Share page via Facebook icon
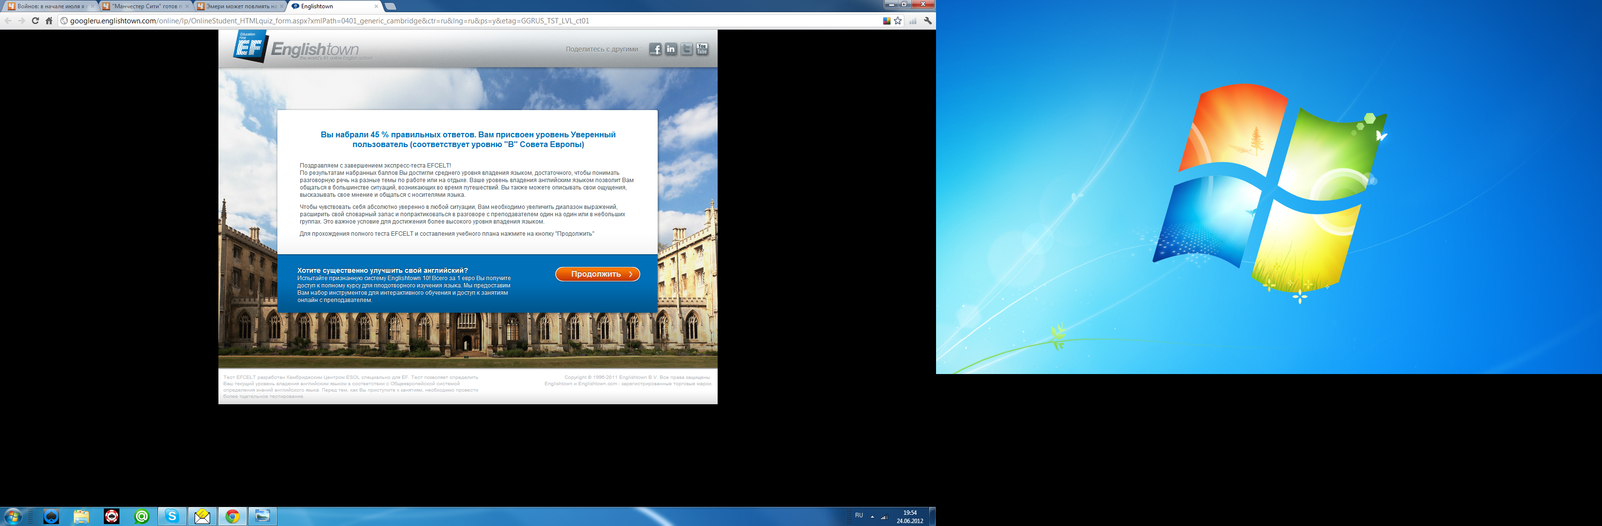 pyautogui.click(x=655, y=49)
